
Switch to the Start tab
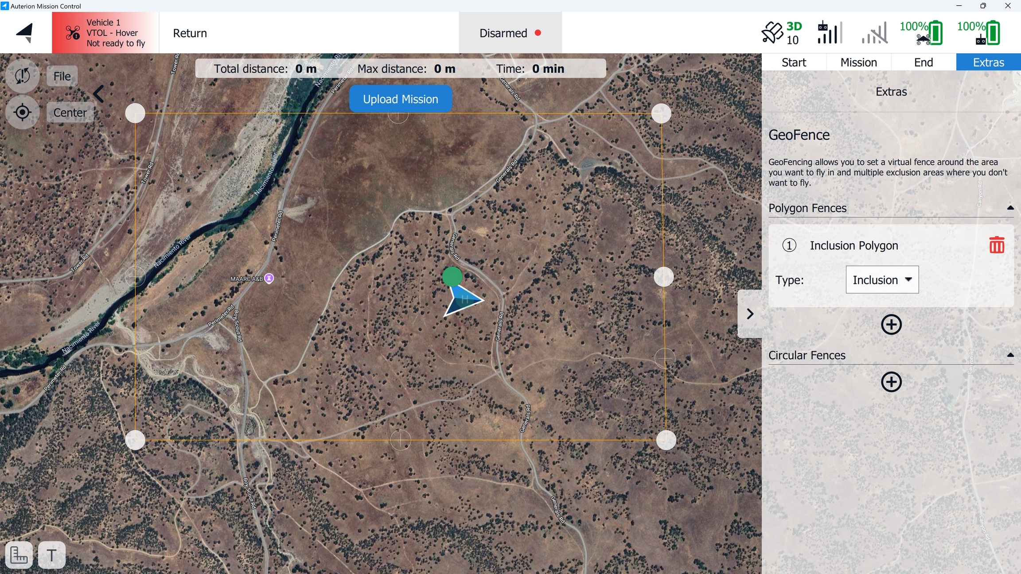(794, 62)
